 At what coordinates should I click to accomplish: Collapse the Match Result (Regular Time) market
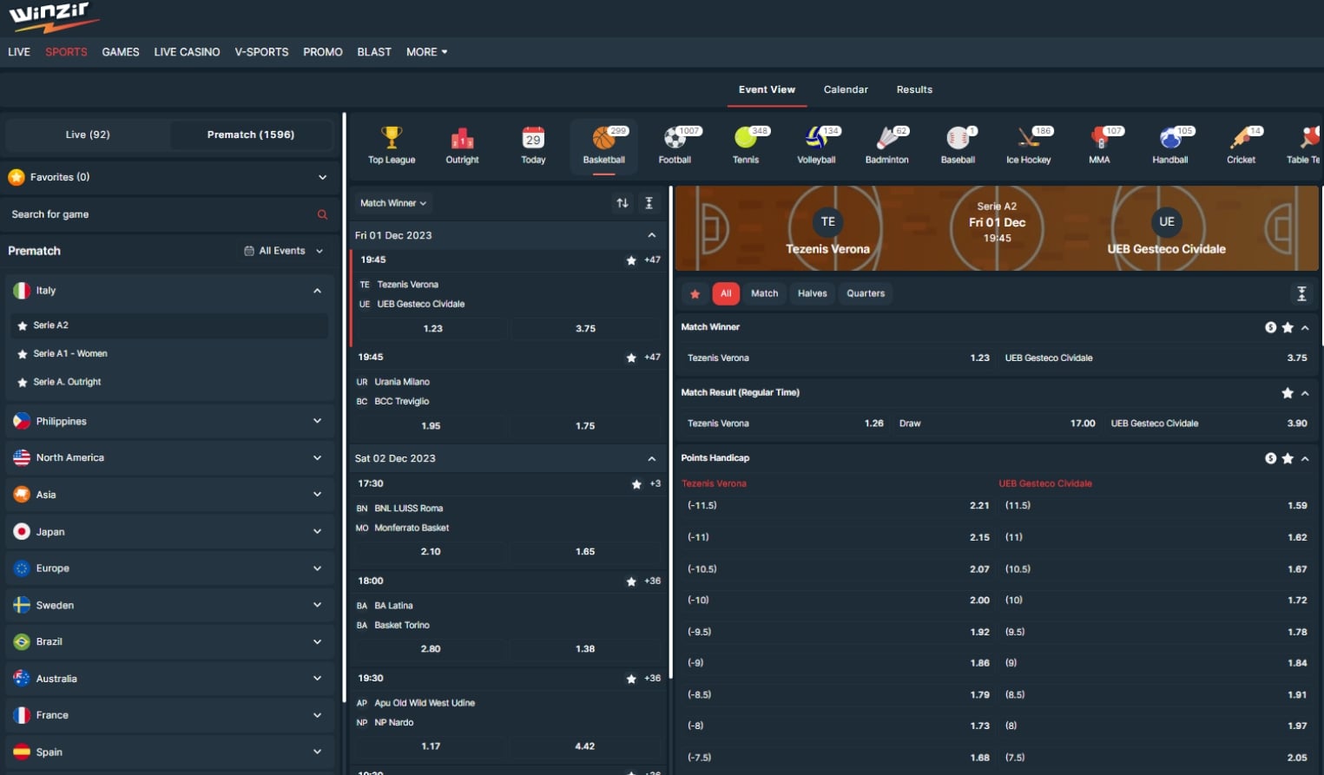tap(1305, 393)
